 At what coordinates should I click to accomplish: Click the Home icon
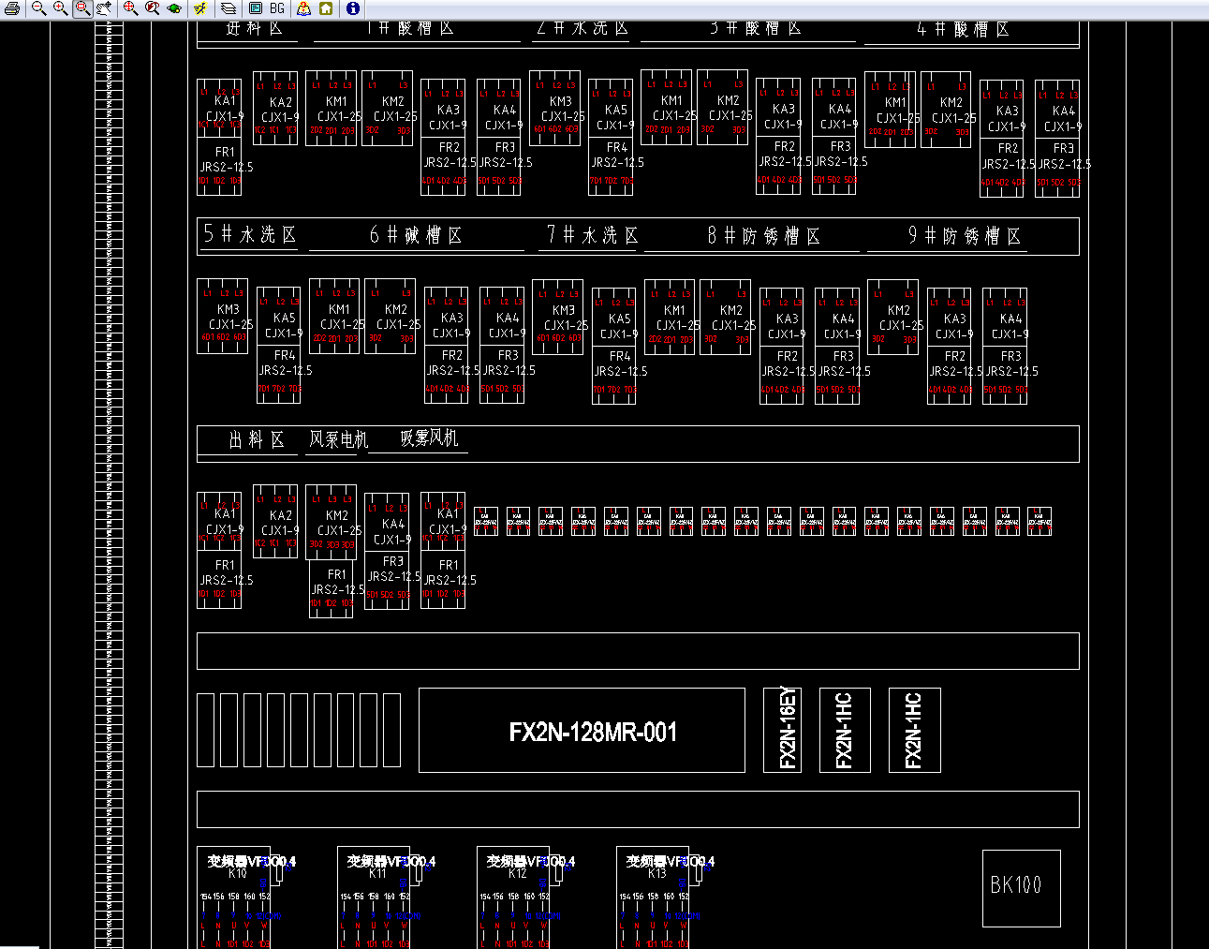[x=326, y=8]
